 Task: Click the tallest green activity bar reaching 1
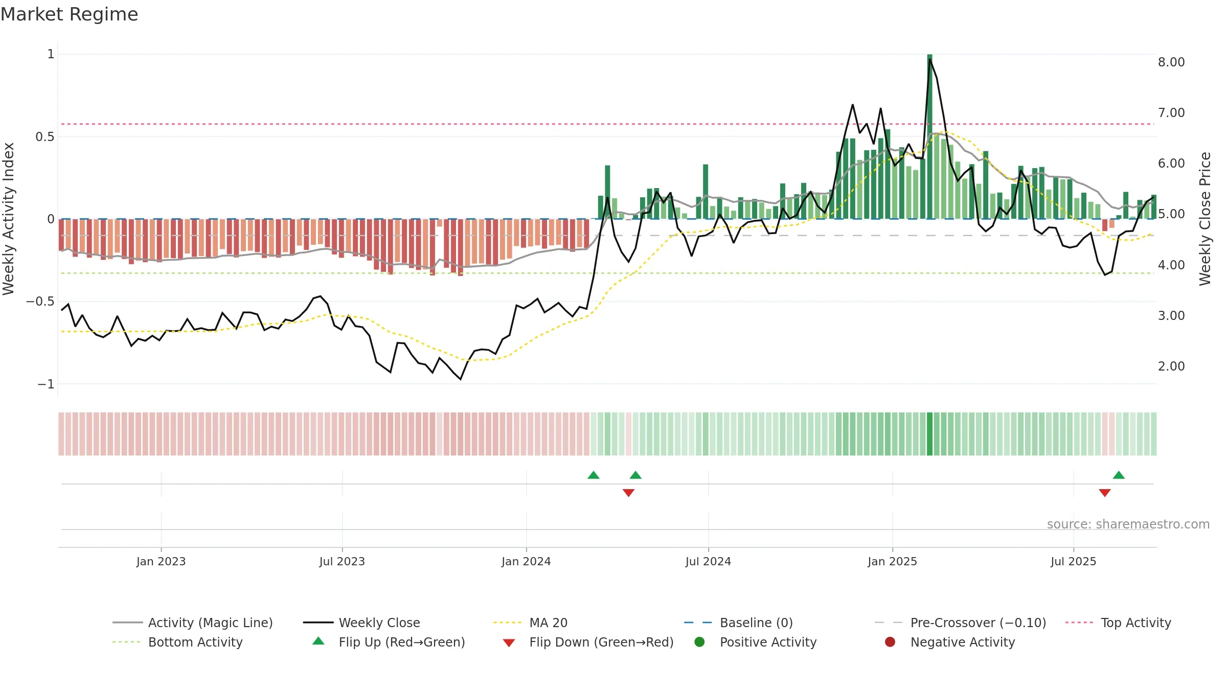click(929, 136)
